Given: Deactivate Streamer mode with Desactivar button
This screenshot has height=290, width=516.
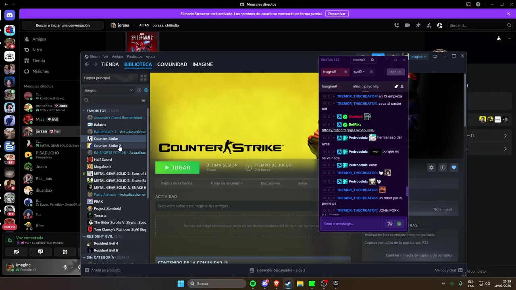Looking at the screenshot, I should (337, 14).
